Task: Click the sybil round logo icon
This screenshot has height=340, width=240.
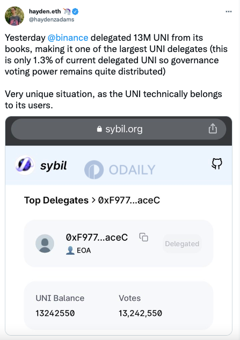Action: coord(25,165)
